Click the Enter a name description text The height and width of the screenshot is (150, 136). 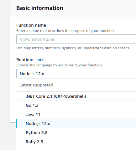point(65,31)
